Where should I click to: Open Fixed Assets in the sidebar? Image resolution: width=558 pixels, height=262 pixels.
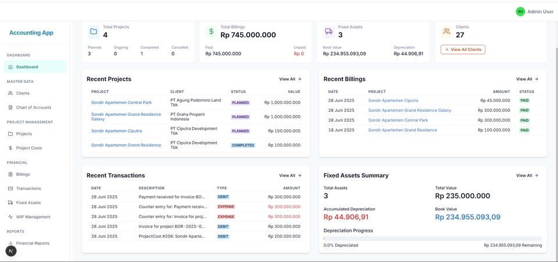coord(34,203)
